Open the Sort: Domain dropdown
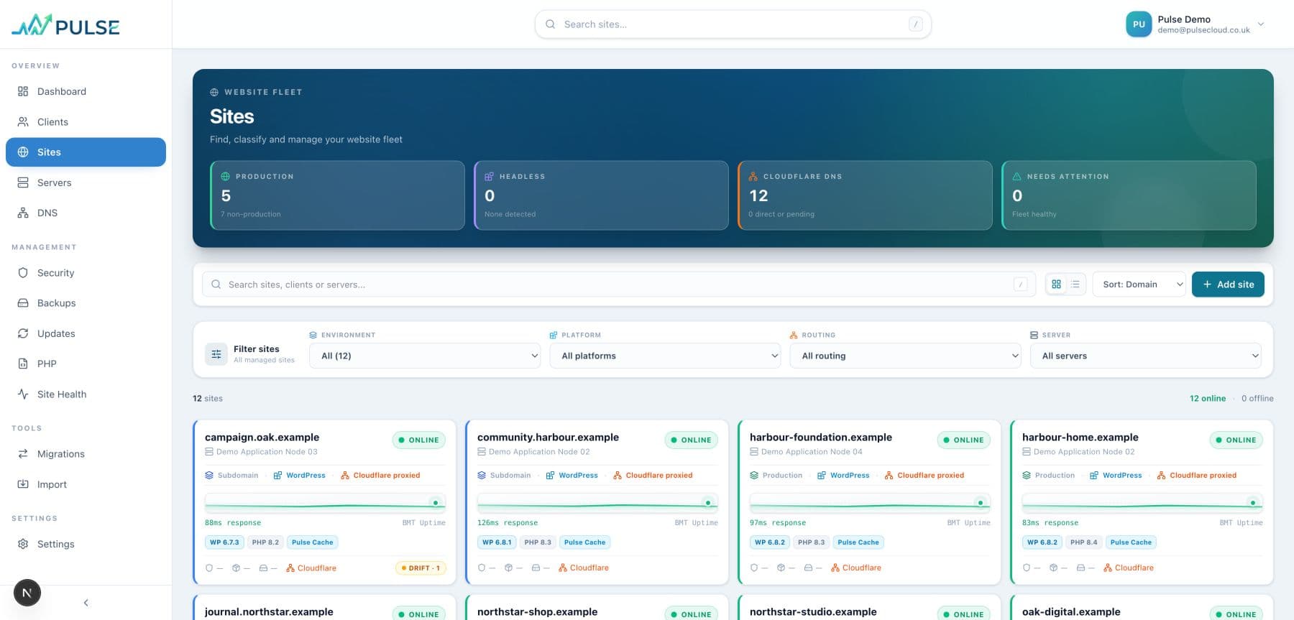 (x=1139, y=284)
